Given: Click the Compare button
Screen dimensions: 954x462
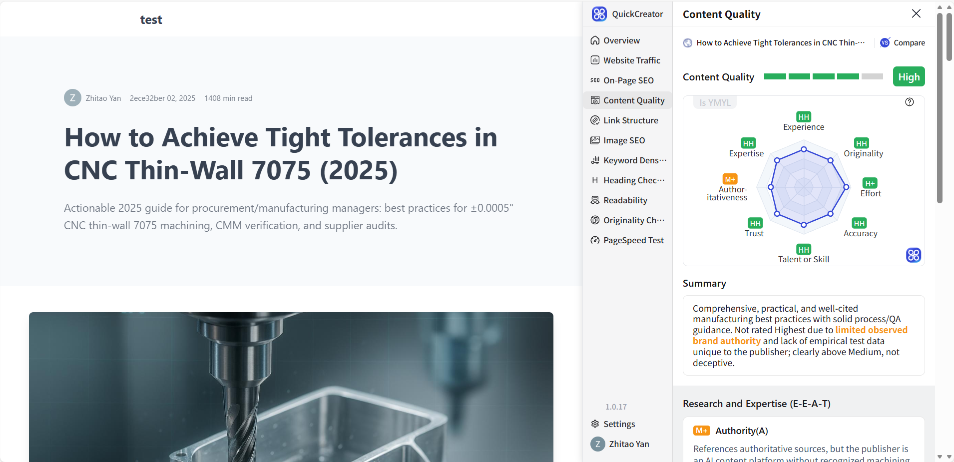Looking at the screenshot, I should (903, 43).
